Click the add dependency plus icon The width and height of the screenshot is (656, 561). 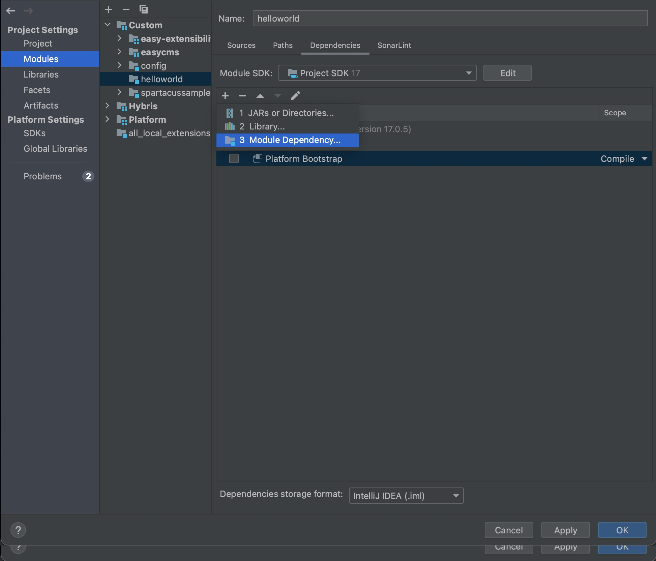pos(225,96)
